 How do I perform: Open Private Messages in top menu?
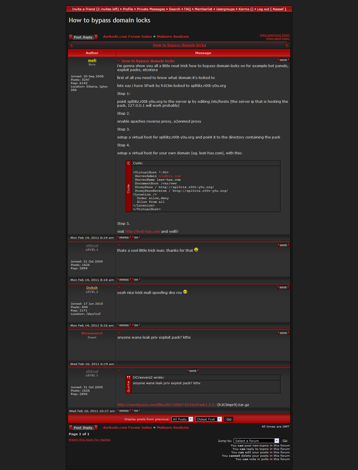[x=151, y=9]
